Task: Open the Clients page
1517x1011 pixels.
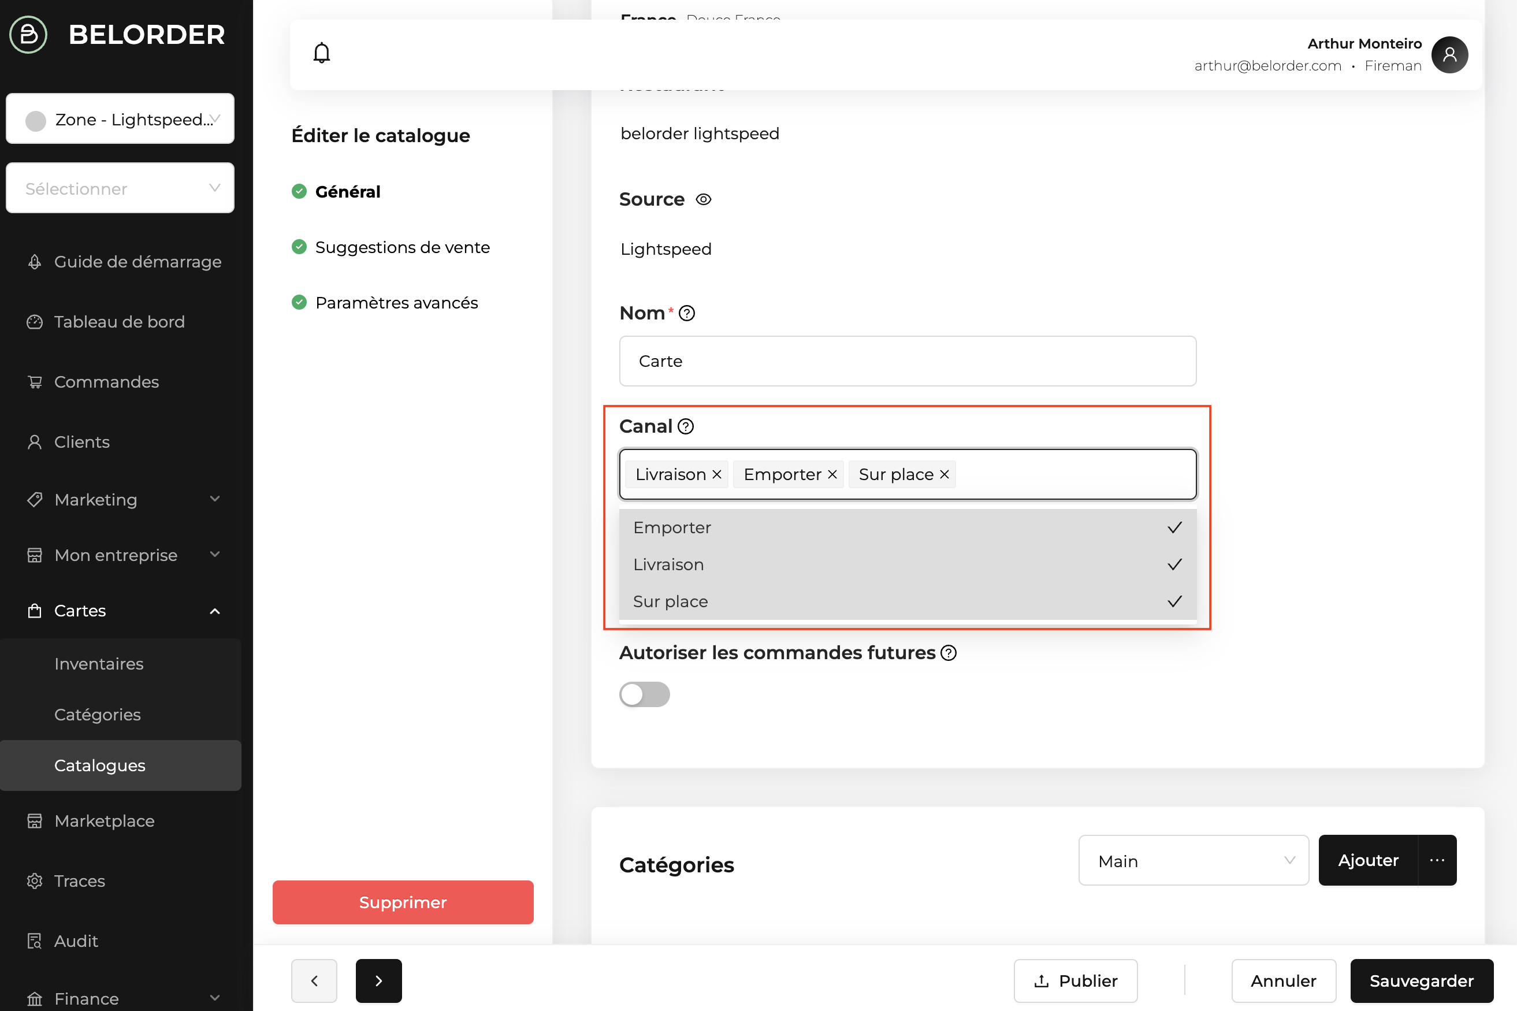Action: [82, 442]
